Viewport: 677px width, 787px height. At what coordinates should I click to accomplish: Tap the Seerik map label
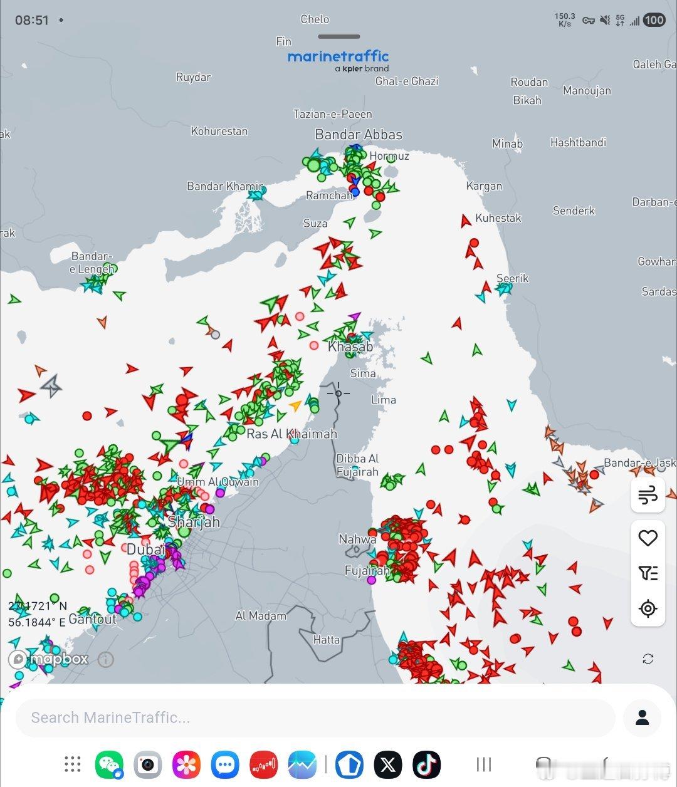tap(513, 278)
